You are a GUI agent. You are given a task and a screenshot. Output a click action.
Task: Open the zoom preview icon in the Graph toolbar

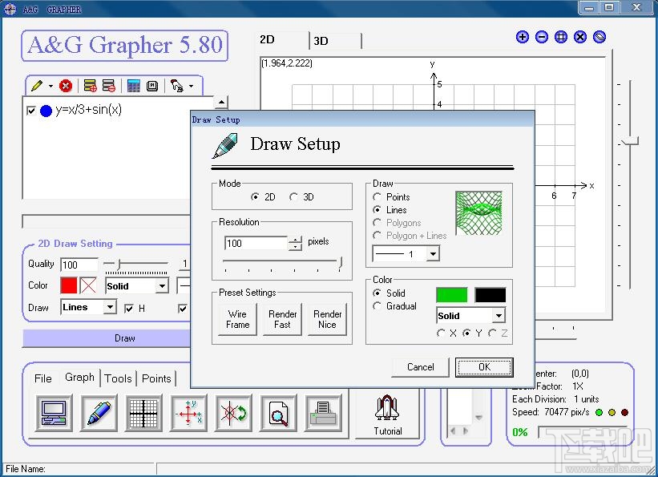(x=278, y=413)
